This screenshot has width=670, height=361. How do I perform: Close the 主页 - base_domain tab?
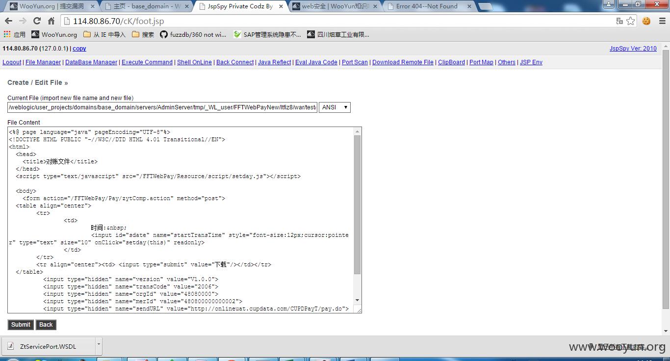(186, 6)
